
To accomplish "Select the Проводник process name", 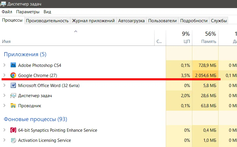I will [30, 106].
